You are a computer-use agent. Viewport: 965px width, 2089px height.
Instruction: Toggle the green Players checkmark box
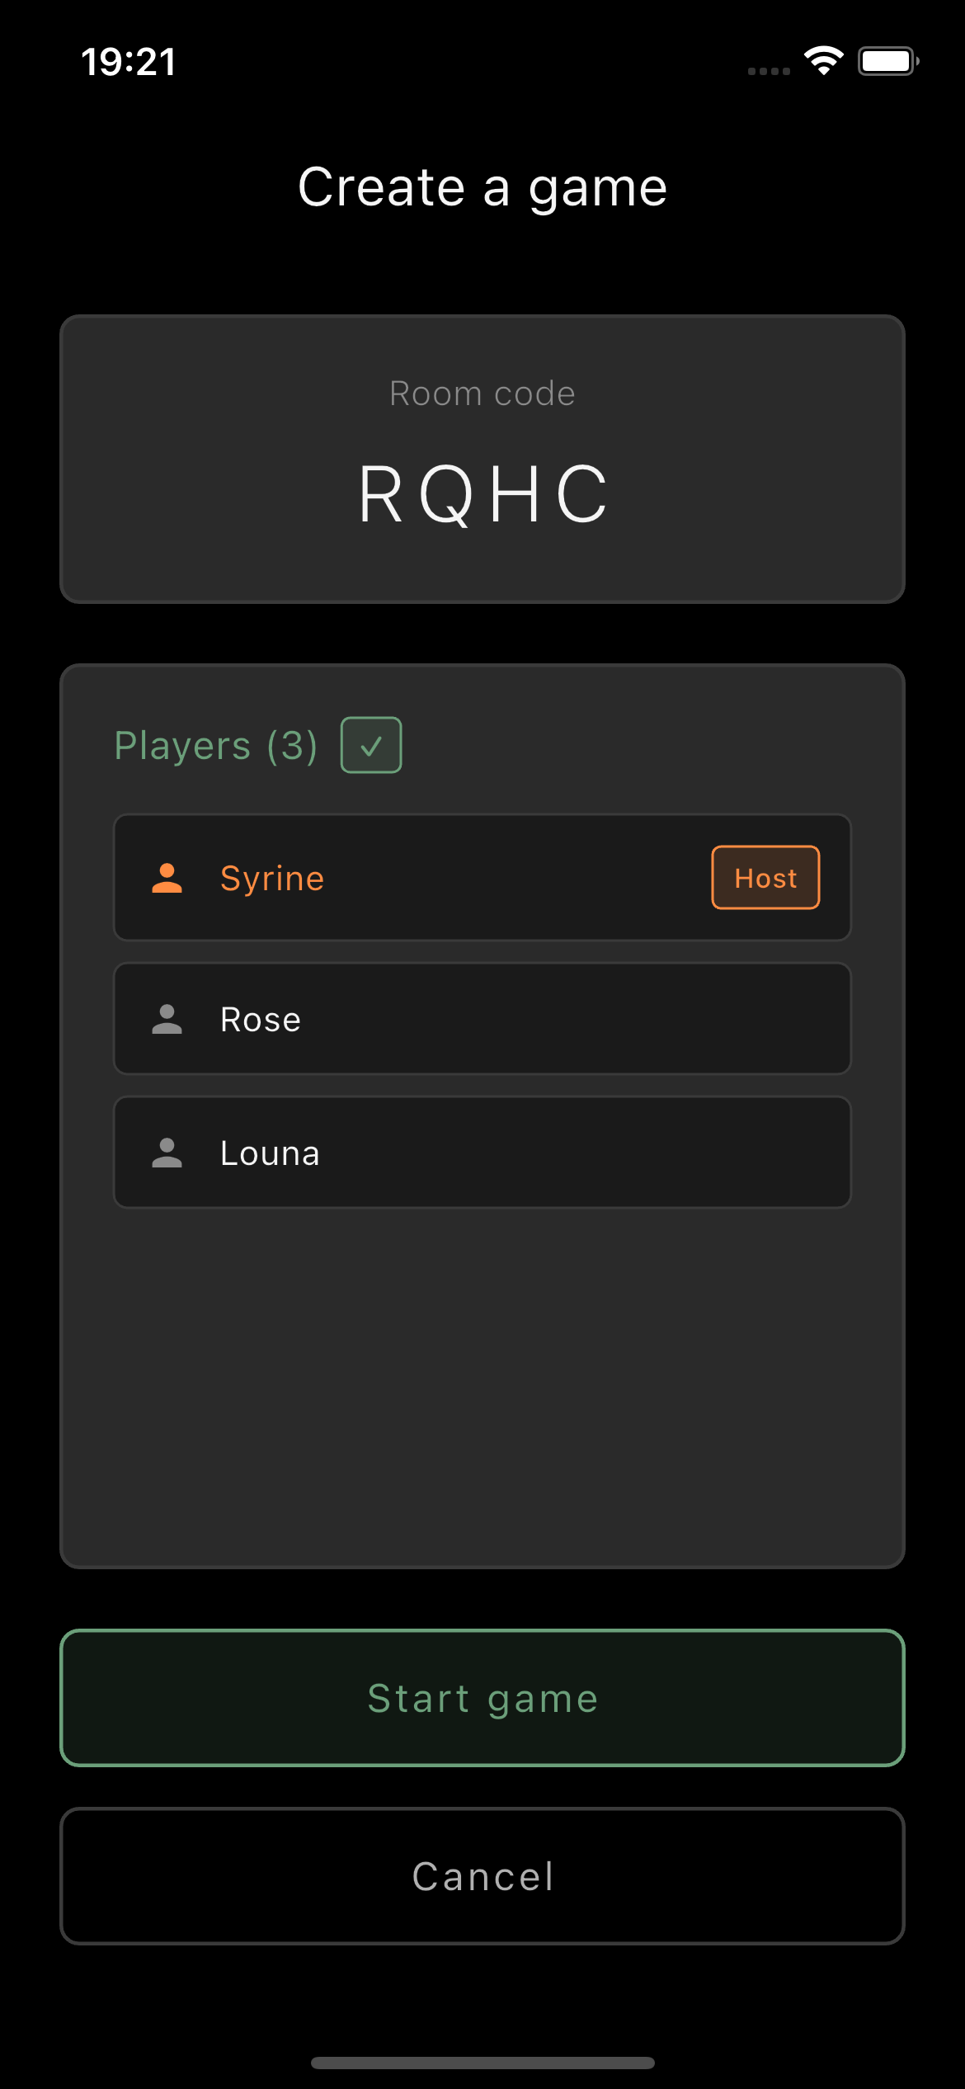[x=371, y=745]
